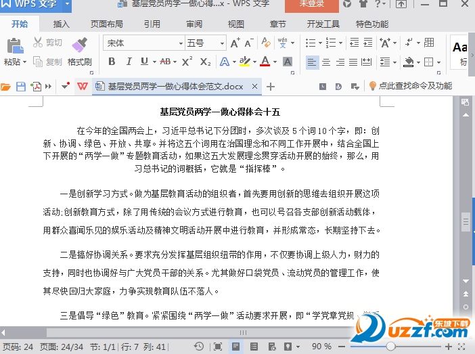This screenshot has height=354, width=475.
Task: Expand underline style dropdown arrow
Action: [x=154, y=62]
